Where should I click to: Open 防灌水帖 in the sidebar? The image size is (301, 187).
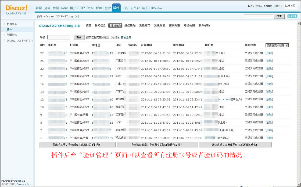pos(12,35)
